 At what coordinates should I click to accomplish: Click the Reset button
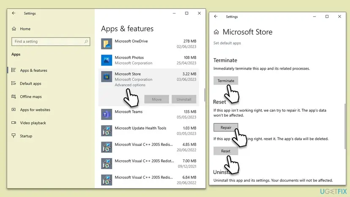tap(226, 151)
